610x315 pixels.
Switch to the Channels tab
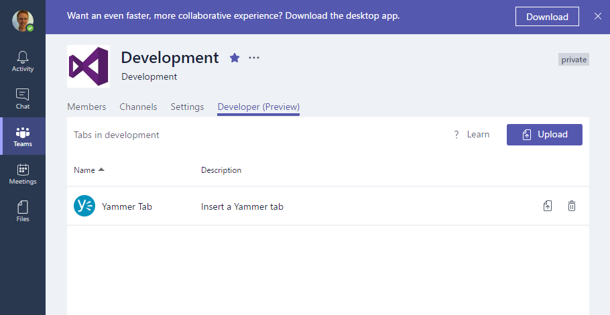[x=138, y=107]
